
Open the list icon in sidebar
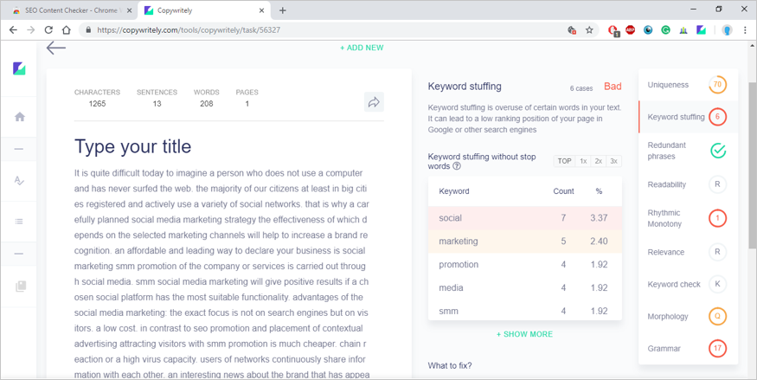19,222
